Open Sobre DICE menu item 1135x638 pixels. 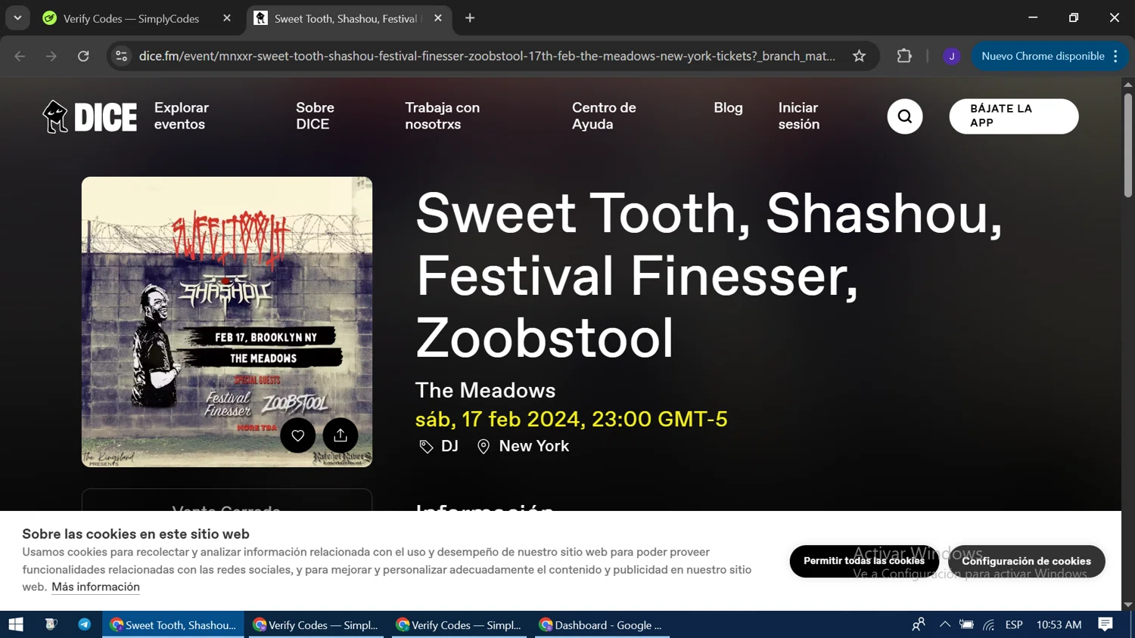point(315,116)
